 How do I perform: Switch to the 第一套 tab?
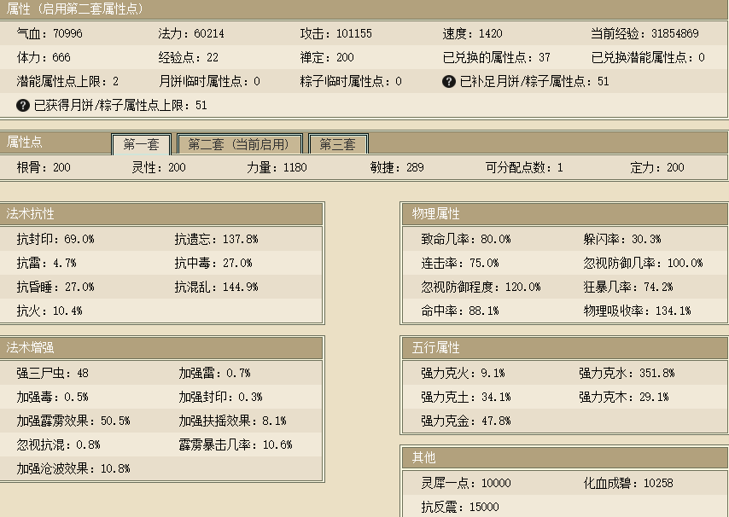coord(141,144)
